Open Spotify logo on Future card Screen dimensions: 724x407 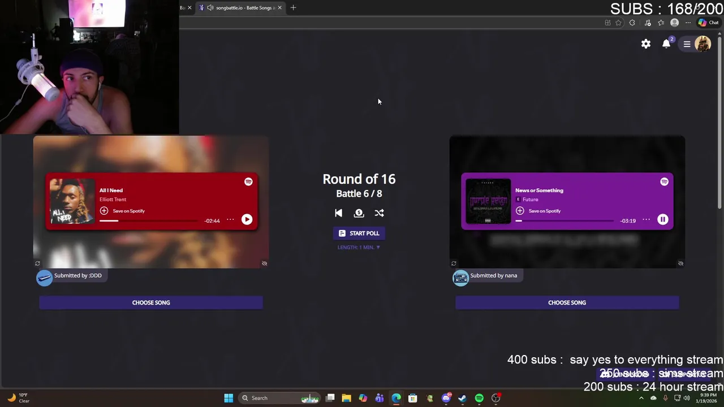click(664, 181)
